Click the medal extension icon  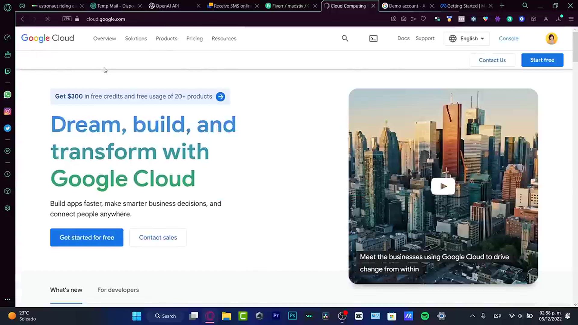[449, 19]
